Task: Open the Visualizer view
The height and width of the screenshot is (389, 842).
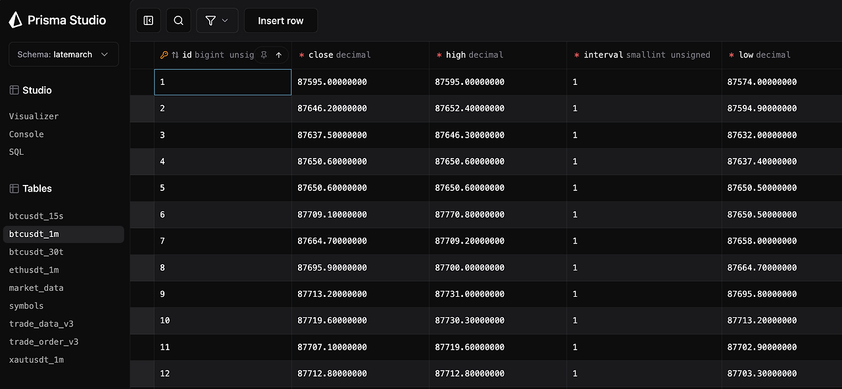Action: click(x=34, y=116)
